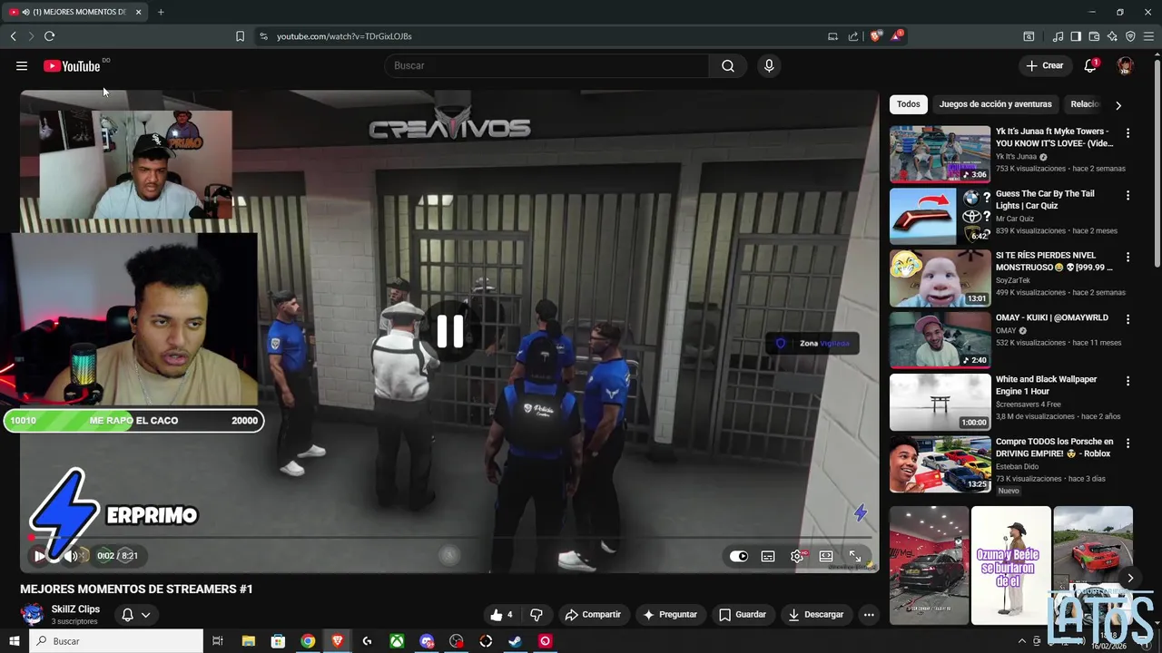The height and width of the screenshot is (653, 1162).
Task: Switch to theater mode view
Action: pyautogui.click(x=826, y=556)
